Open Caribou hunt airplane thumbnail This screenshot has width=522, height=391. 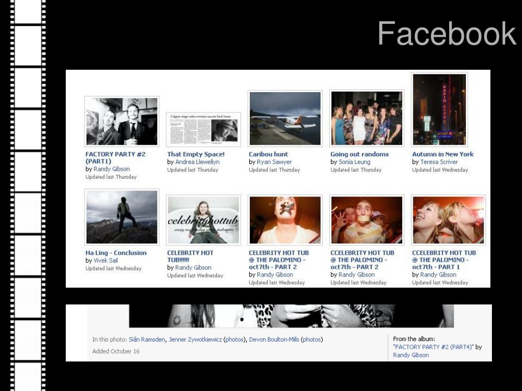point(285,118)
